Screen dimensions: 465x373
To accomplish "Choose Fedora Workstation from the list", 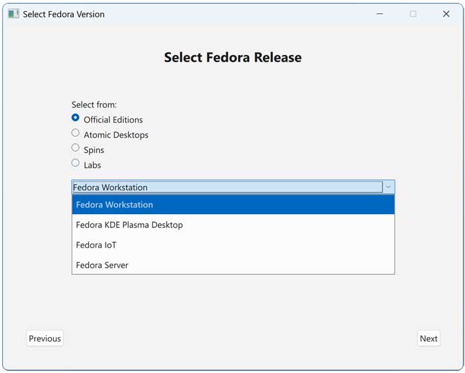I will pyautogui.click(x=233, y=205).
